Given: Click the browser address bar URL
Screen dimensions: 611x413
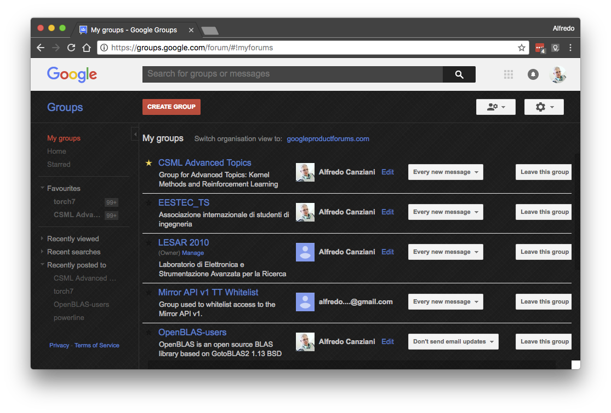Looking at the screenshot, I should (x=192, y=48).
